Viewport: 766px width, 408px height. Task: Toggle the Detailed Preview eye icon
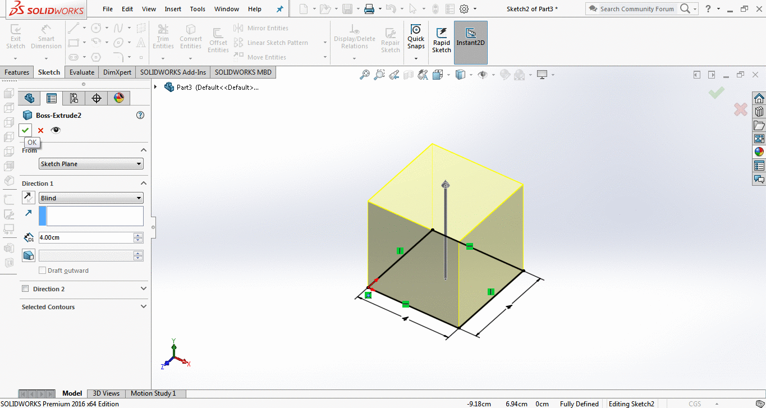point(55,130)
